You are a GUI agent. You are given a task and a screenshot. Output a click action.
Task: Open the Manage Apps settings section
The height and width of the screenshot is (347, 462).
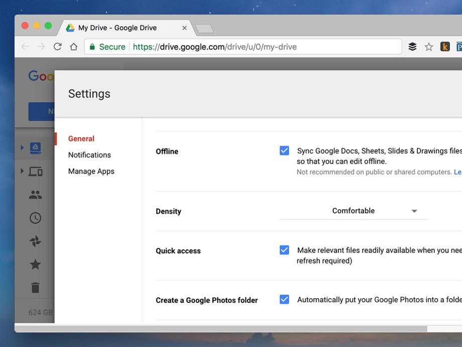pyautogui.click(x=91, y=171)
